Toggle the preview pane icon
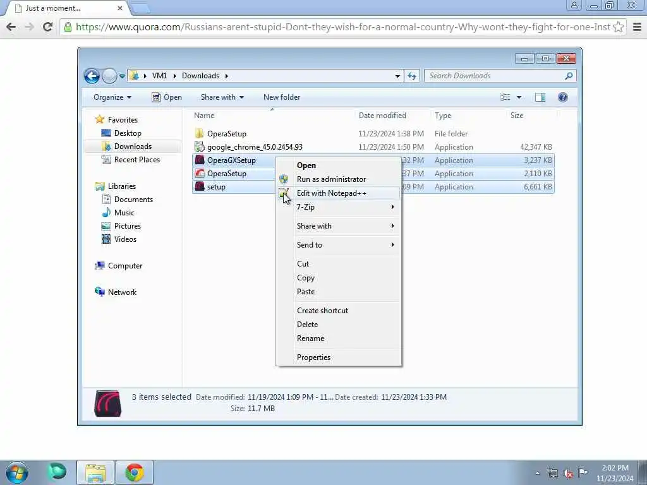This screenshot has height=485, width=647. point(540,97)
